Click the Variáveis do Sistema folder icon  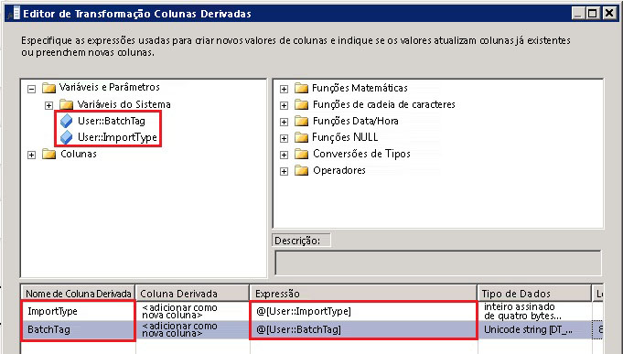point(66,104)
